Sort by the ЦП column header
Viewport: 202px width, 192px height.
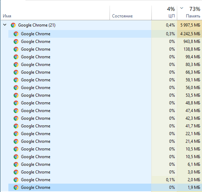pos(164,13)
